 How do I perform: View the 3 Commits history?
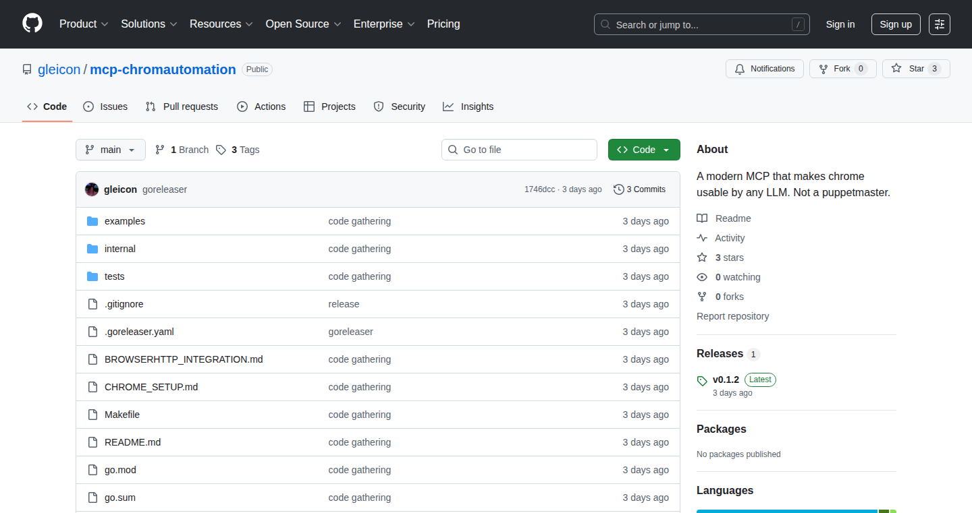point(639,189)
